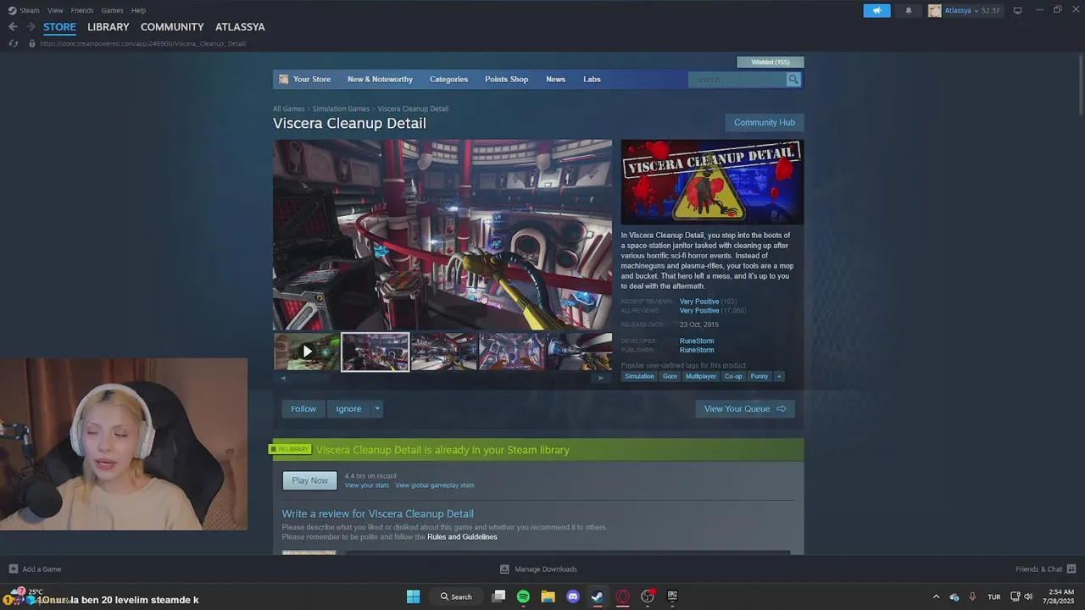Click the Steam taskbar icon
The image size is (1085, 610).
click(598, 596)
